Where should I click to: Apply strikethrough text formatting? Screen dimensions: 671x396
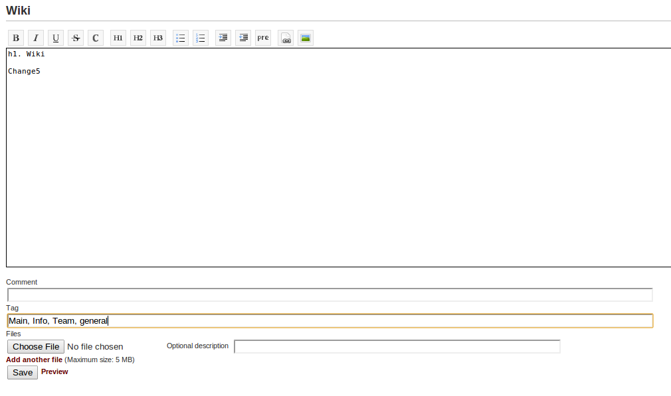coord(76,38)
